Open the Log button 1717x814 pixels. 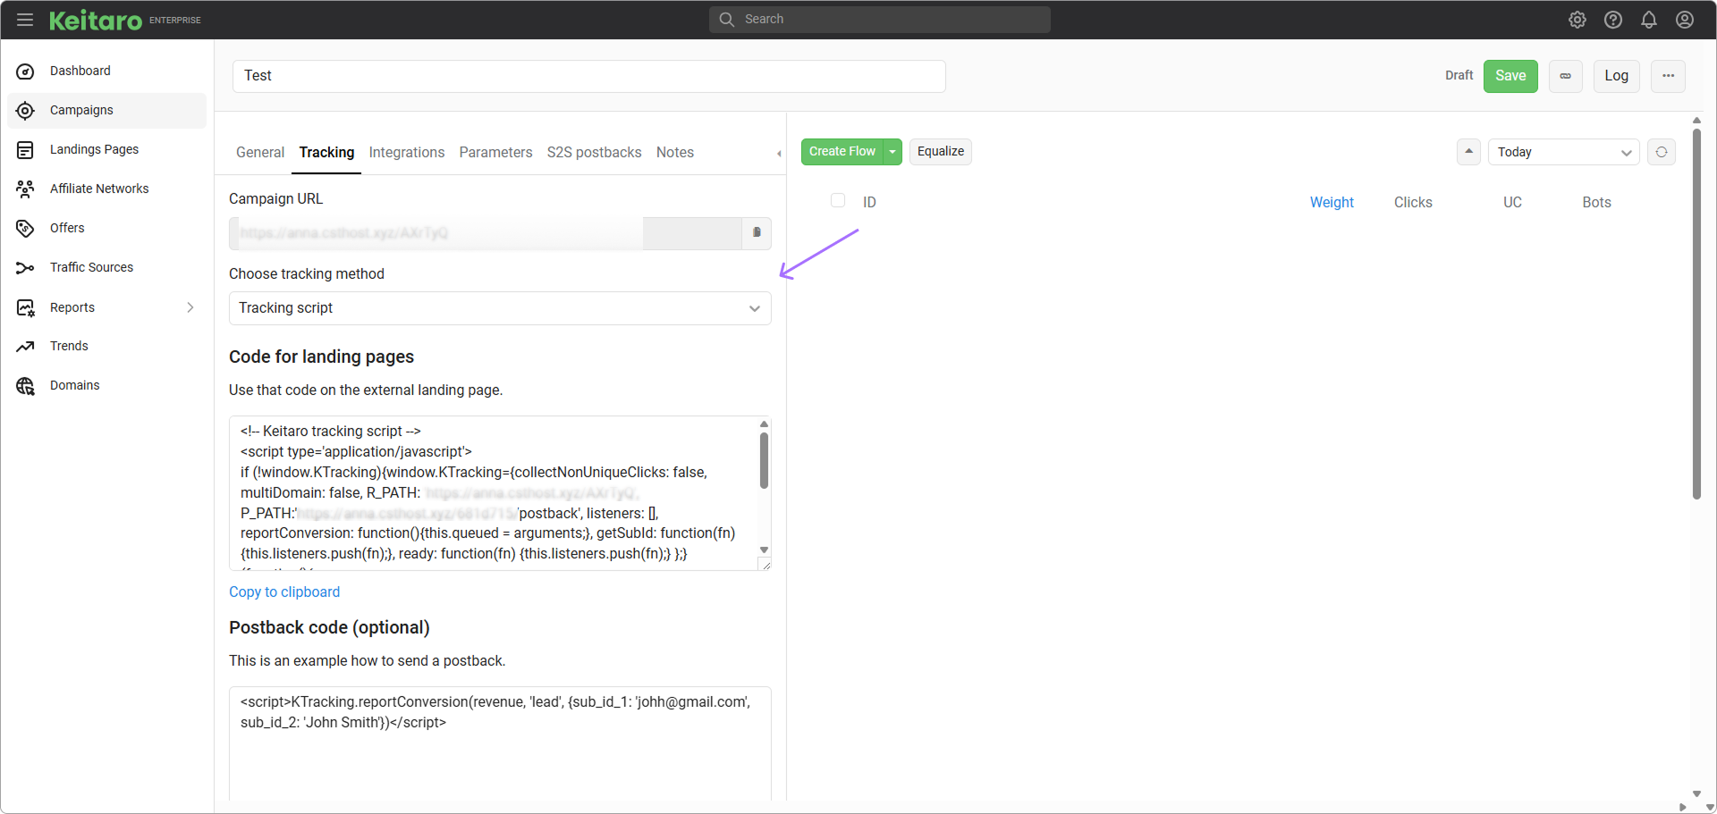tap(1617, 76)
